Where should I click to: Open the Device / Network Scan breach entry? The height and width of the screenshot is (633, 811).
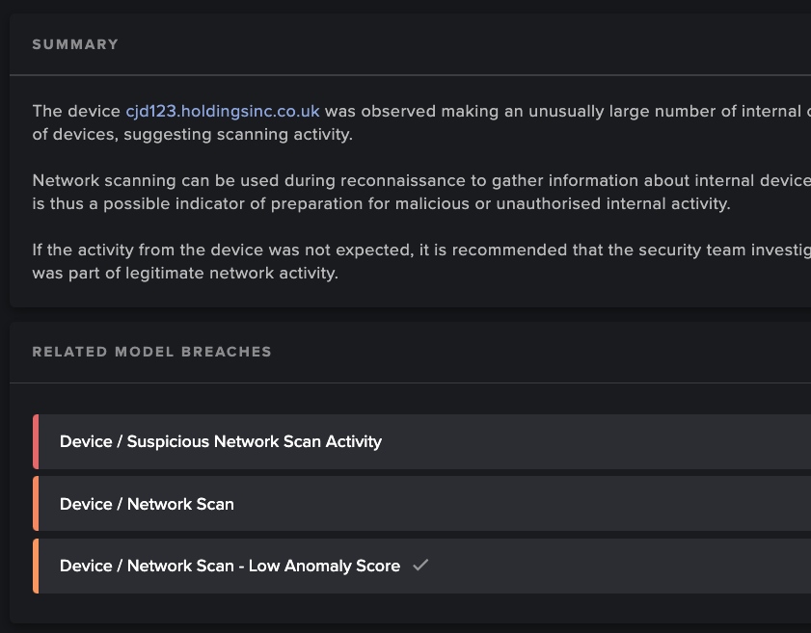click(x=147, y=503)
